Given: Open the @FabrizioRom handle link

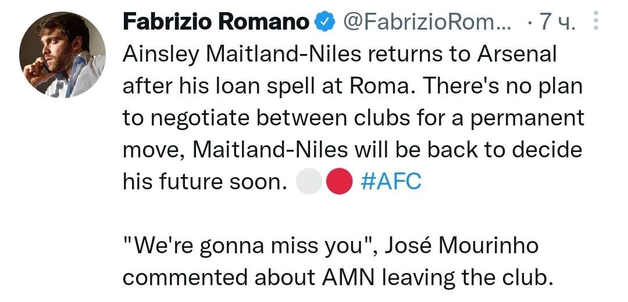Looking at the screenshot, I should [427, 23].
